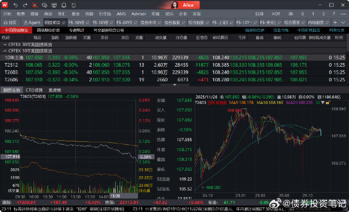Toggle pin star on 国债期货 tab
Screen dimensions: 349x212
pyautogui.click(x=64, y=23)
